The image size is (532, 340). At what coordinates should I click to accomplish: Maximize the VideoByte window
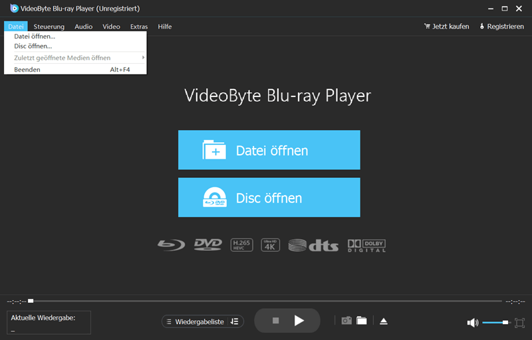(x=505, y=9)
